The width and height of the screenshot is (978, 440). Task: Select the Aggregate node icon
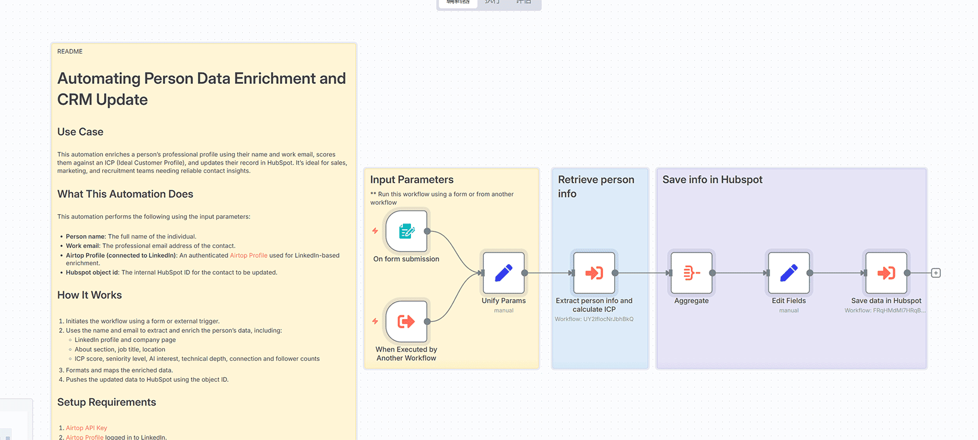tap(691, 272)
